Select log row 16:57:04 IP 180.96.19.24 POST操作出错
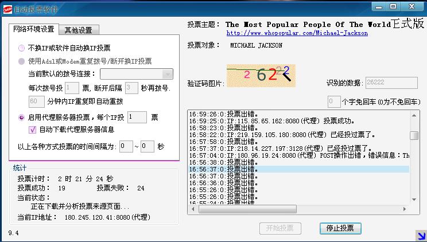This screenshot has height=242, width=427. (299, 155)
